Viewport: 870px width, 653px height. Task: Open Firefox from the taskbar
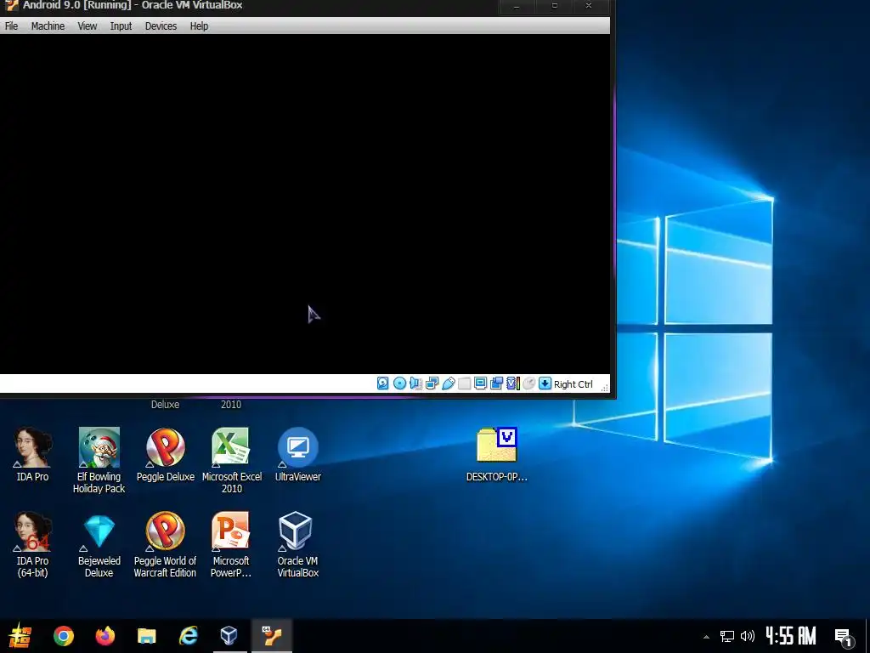(x=105, y=636)
